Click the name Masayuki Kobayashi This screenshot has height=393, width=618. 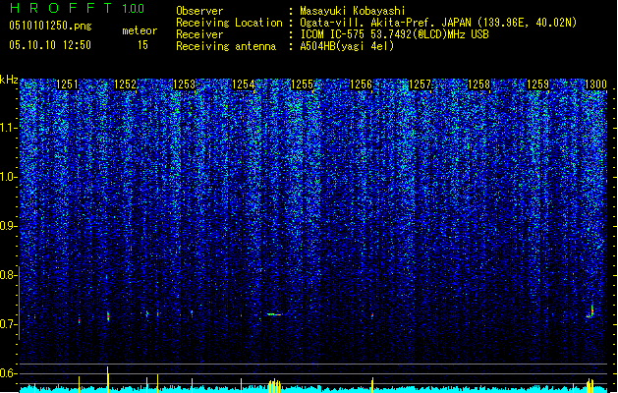[353, 11]
